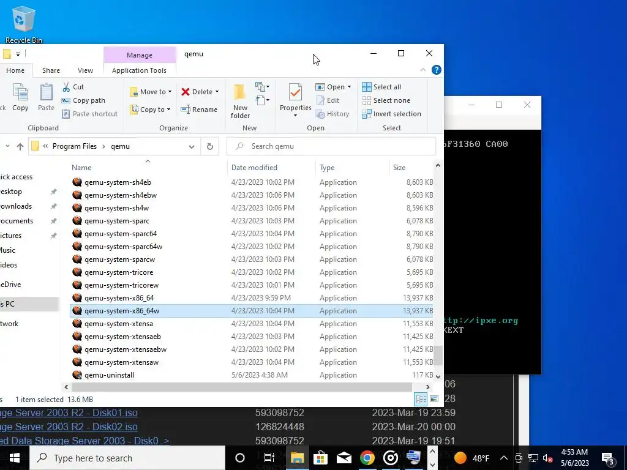This screenshot has height=470, width=627.
Task: Click Program Files in address breadcrumb
Action: pos(74,146)
